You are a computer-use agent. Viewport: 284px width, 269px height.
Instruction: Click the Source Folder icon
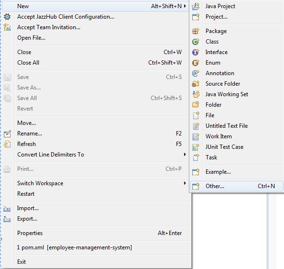pyautogui.click(x=196, y=84)
